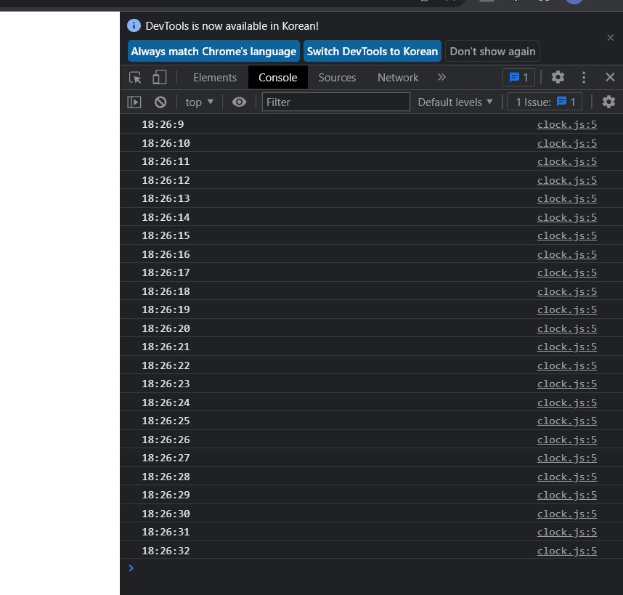Dismiss the Korean language infobar
623x595 pixels.
[610, 38]
